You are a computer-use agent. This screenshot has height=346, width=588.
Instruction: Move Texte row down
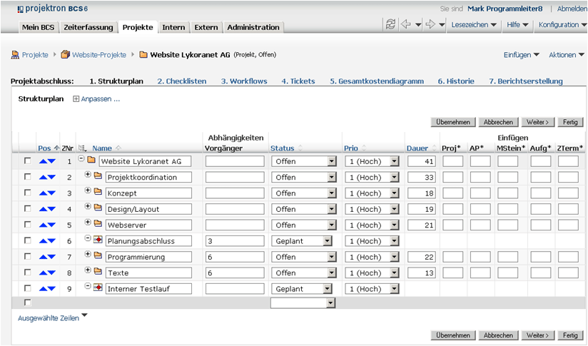click(x=51, y=273)
